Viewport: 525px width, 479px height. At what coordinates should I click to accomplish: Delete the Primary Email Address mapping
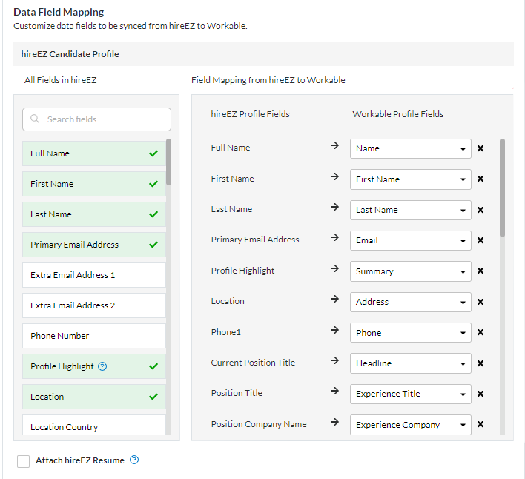(x=480, y=240)
